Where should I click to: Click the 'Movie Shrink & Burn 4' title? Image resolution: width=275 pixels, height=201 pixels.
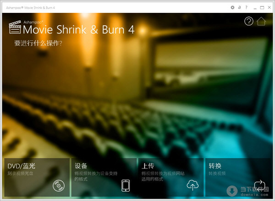click(x=78, y=29)
